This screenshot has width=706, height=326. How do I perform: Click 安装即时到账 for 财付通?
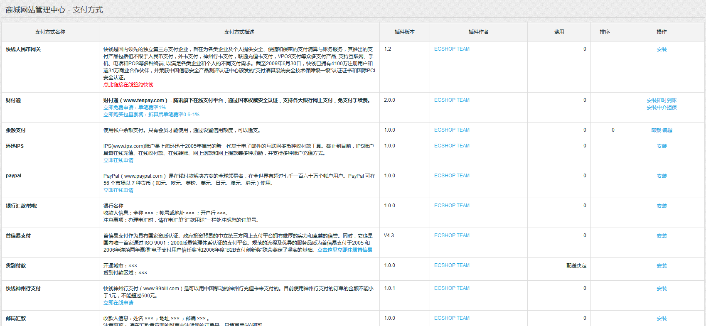pos(662,100)
